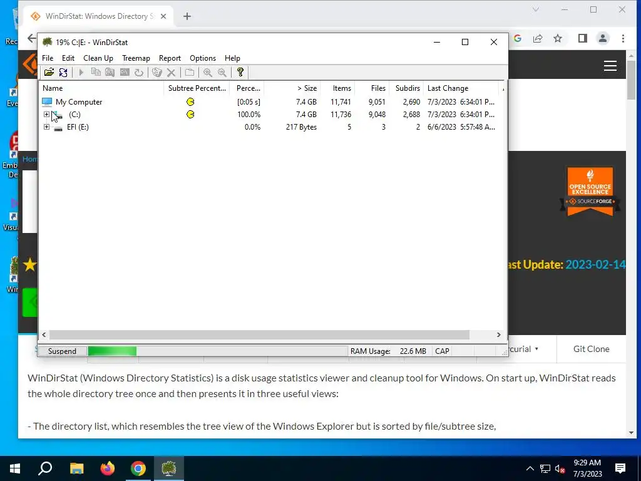Click the horizontal scrollbar in directory list
This screenshot has width=641, height=481.
click(259, 334)
